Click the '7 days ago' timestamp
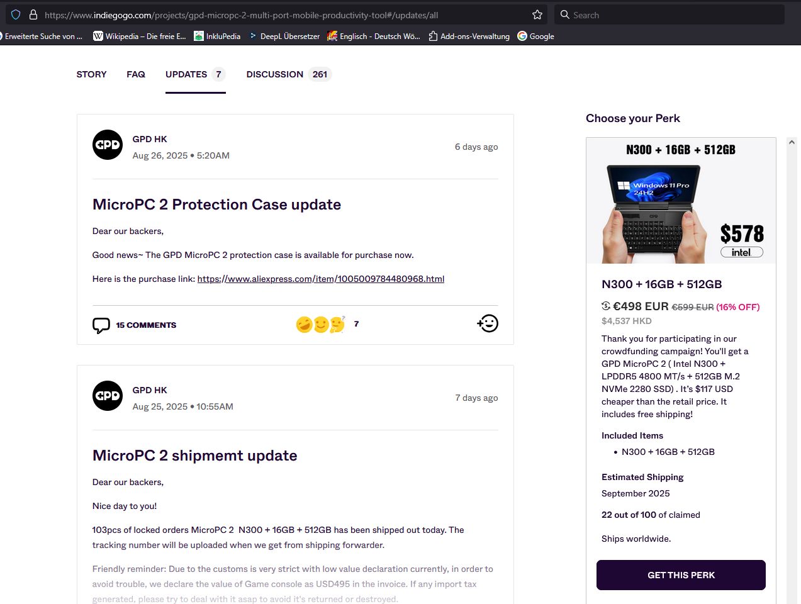Screen dimensions: 801x604 476,398
